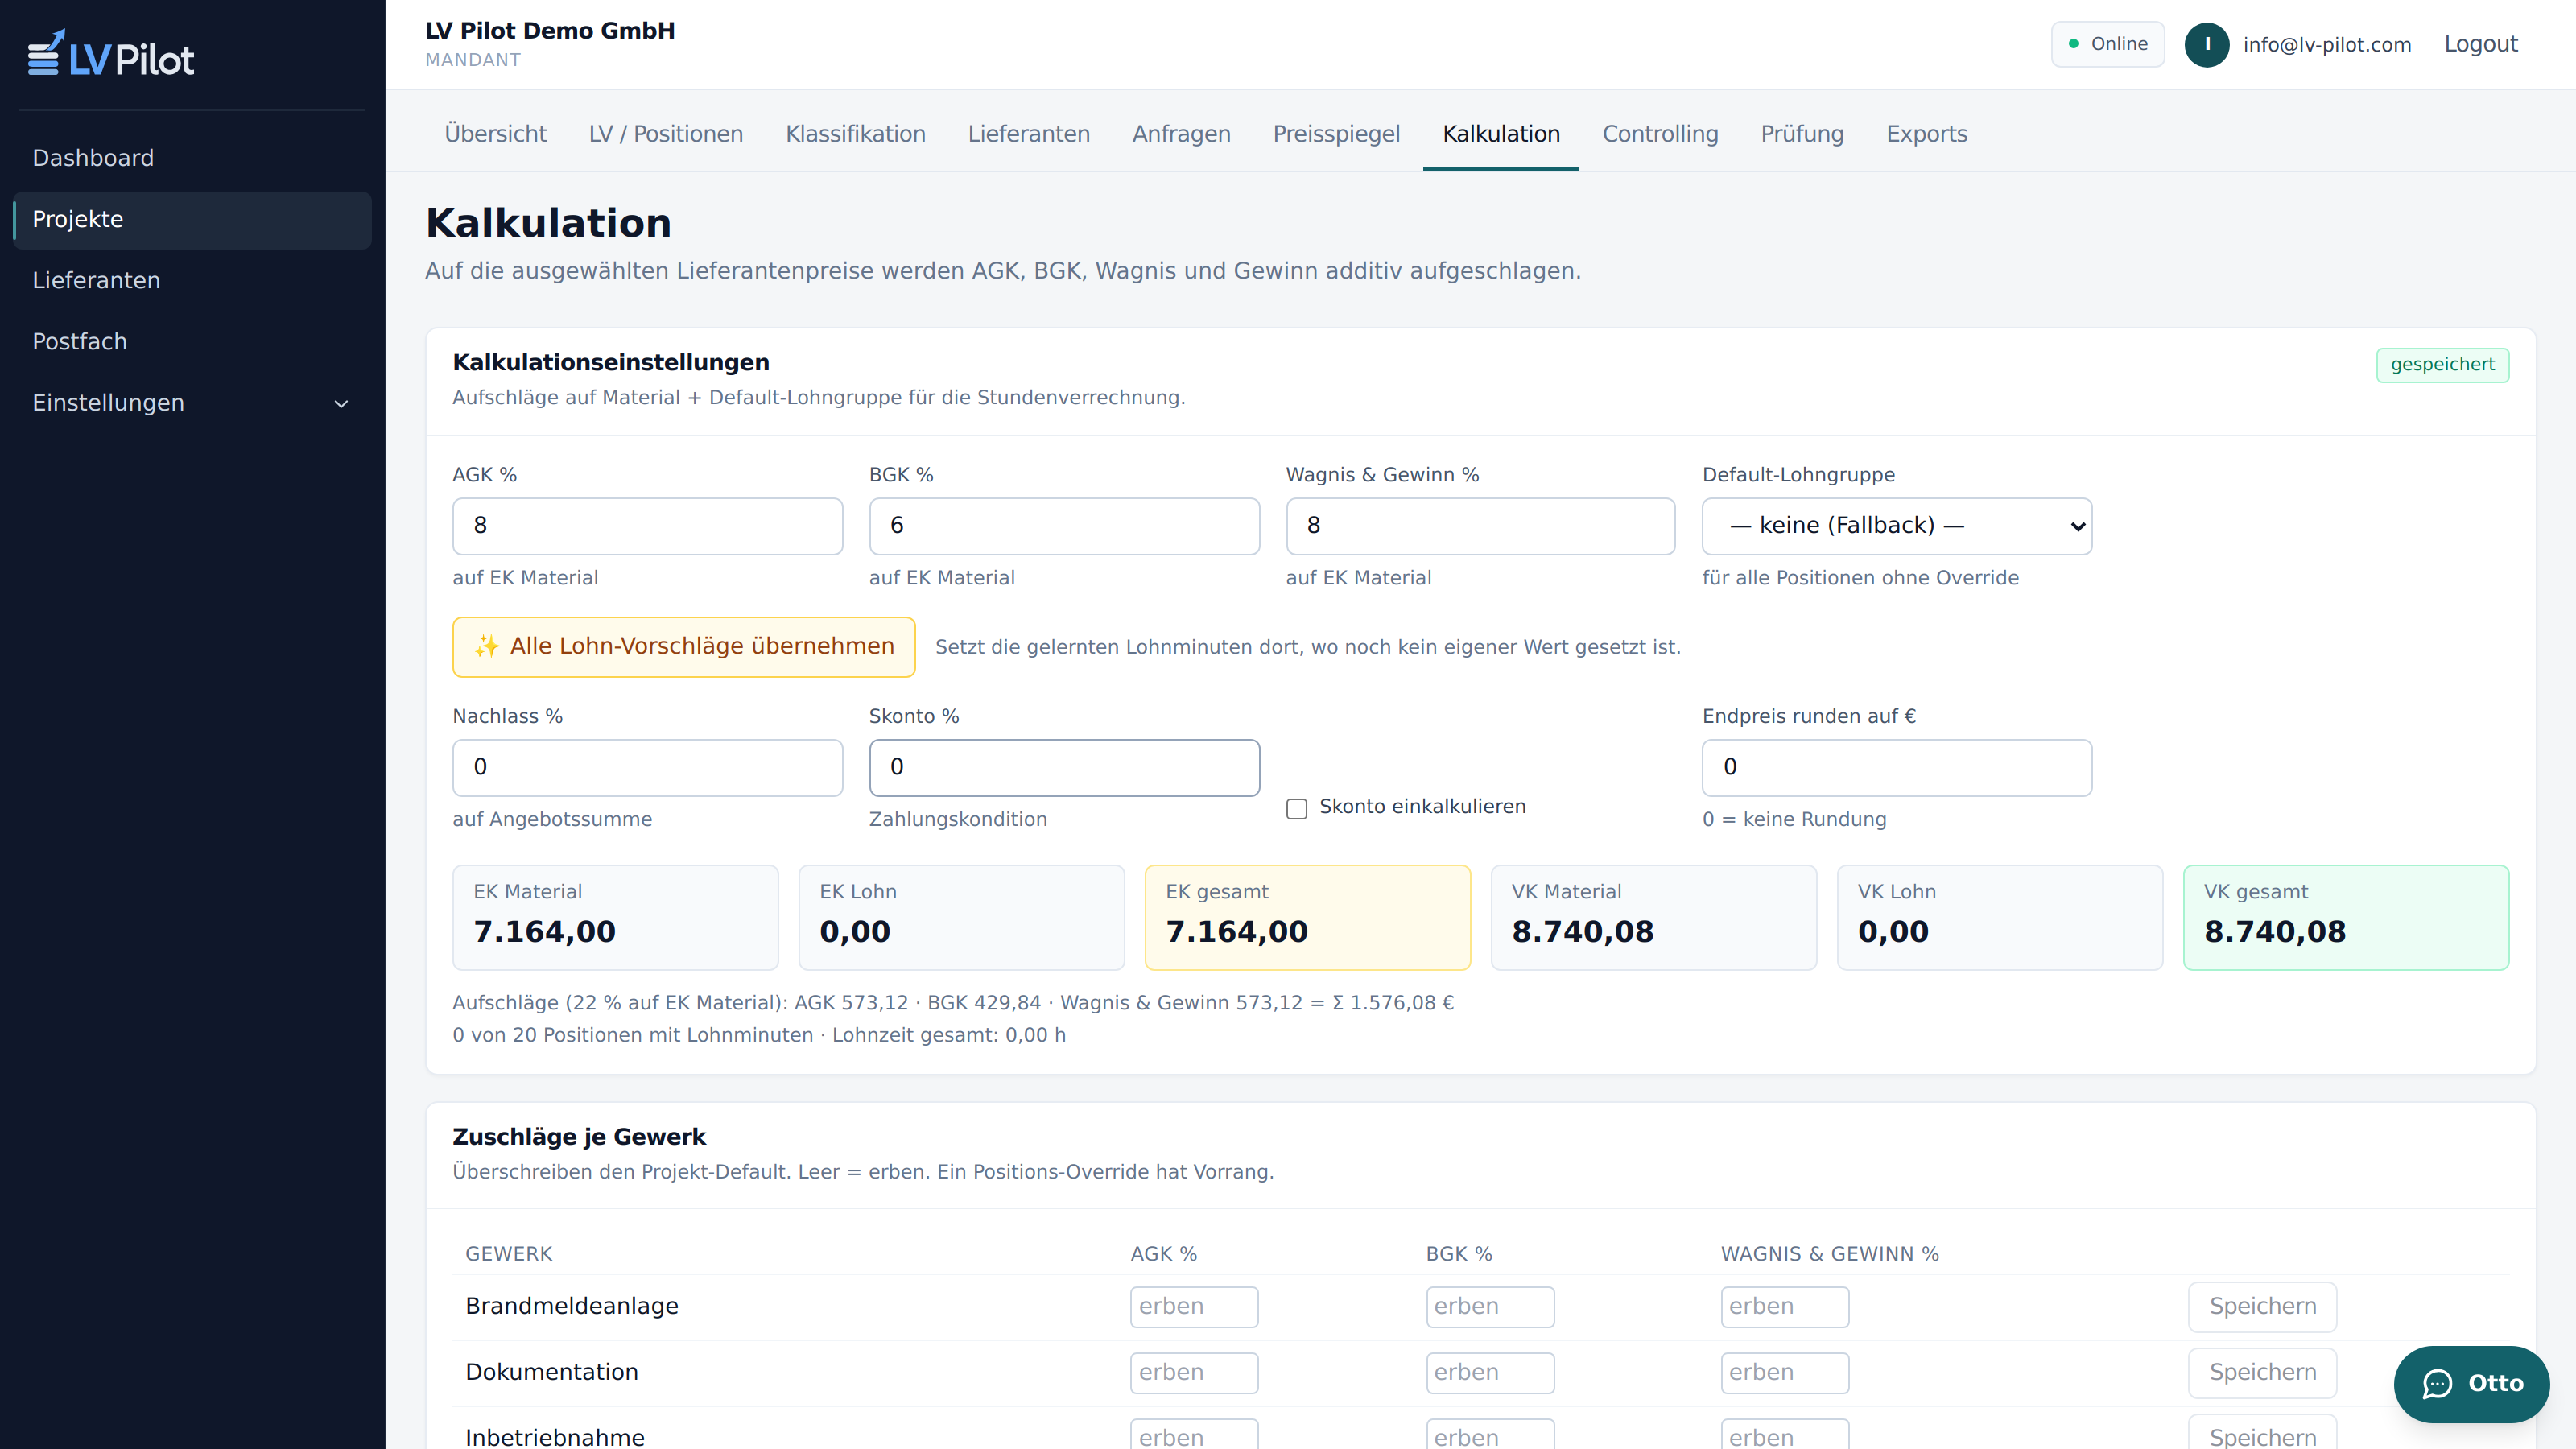This screenshot has width=2576, height=1449.
Task: Click the user avatar icon
Action: (x=2206, y=44)
